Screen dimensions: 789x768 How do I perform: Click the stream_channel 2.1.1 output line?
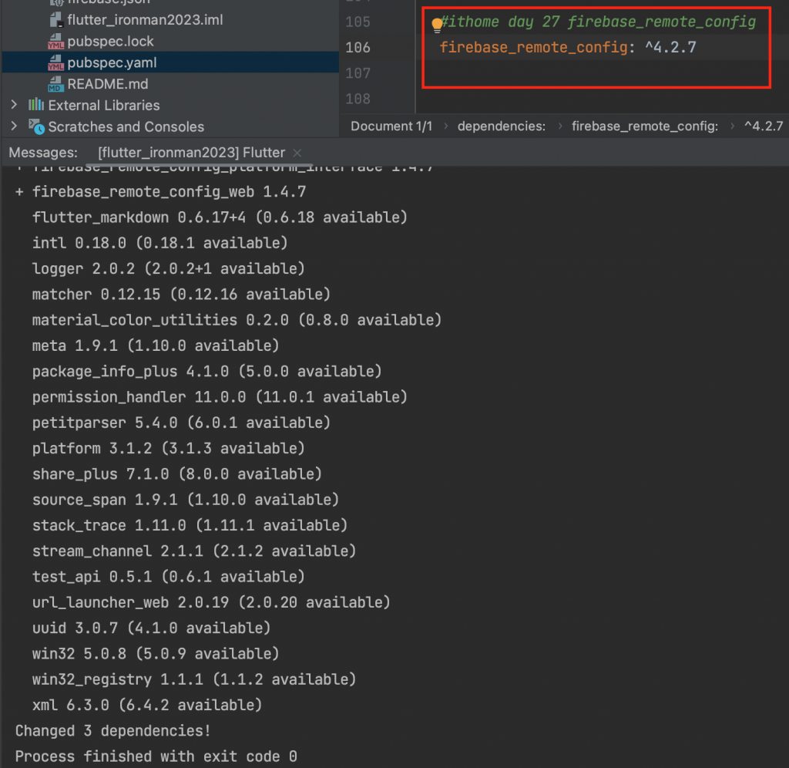coord(194,551)
